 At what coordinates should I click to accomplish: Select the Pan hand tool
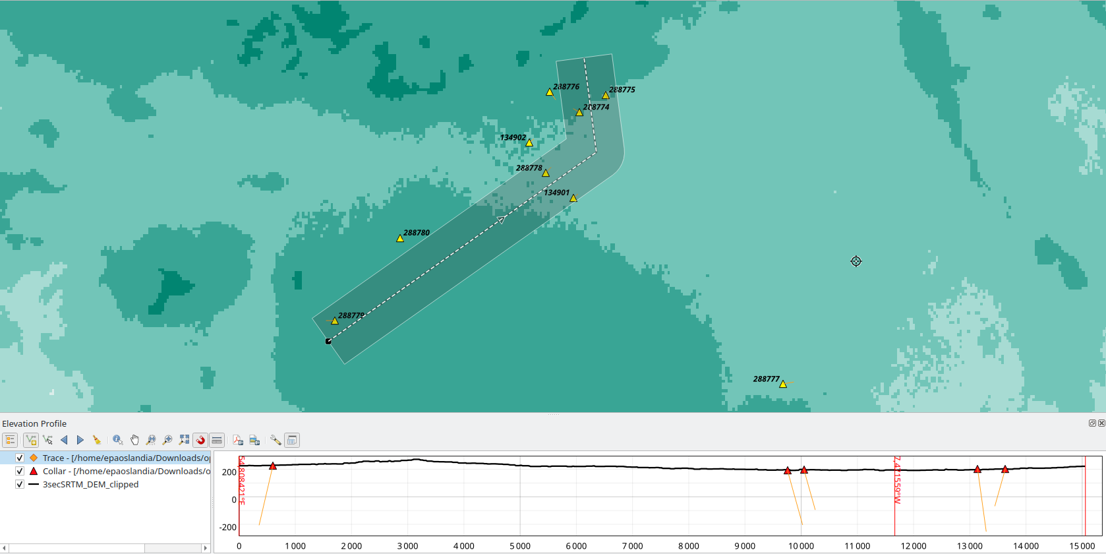[134, 440]
